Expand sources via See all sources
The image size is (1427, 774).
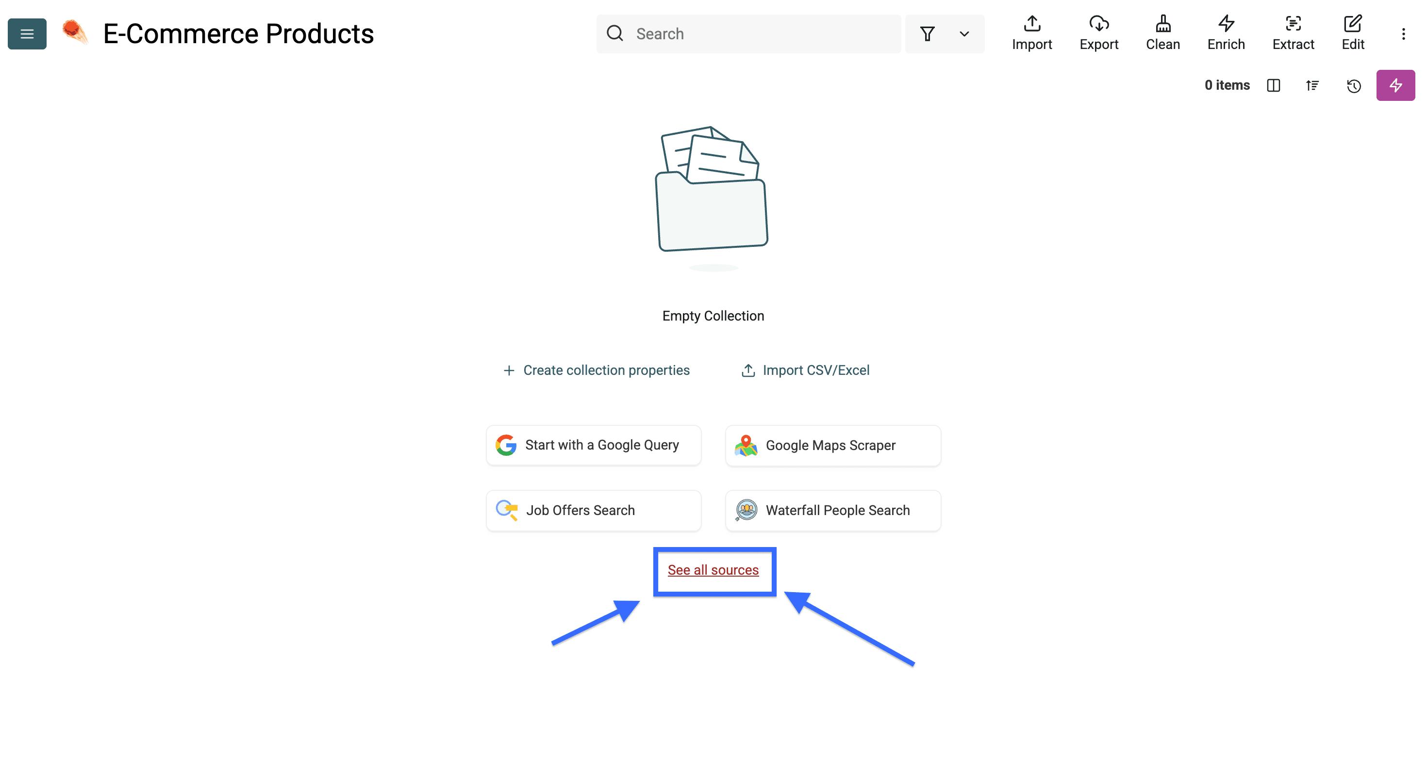[713, 570]
